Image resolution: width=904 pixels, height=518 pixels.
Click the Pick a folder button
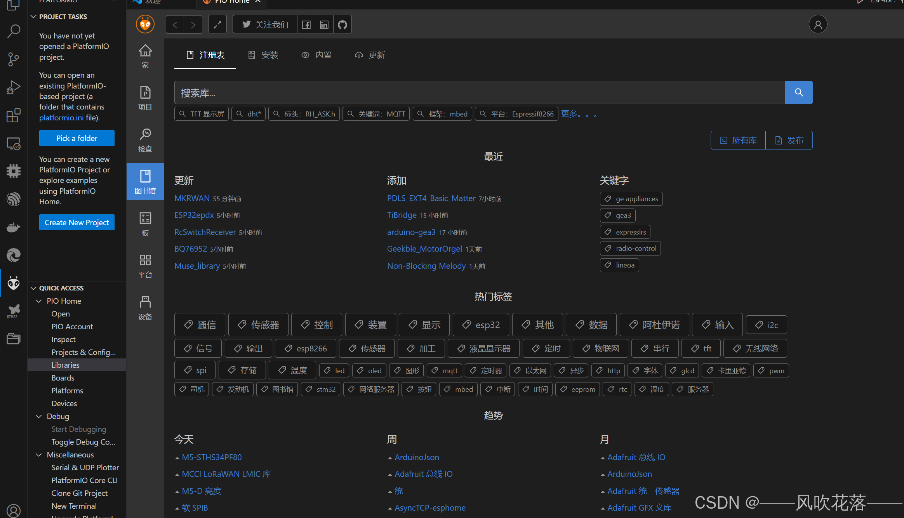pos(77,138)
